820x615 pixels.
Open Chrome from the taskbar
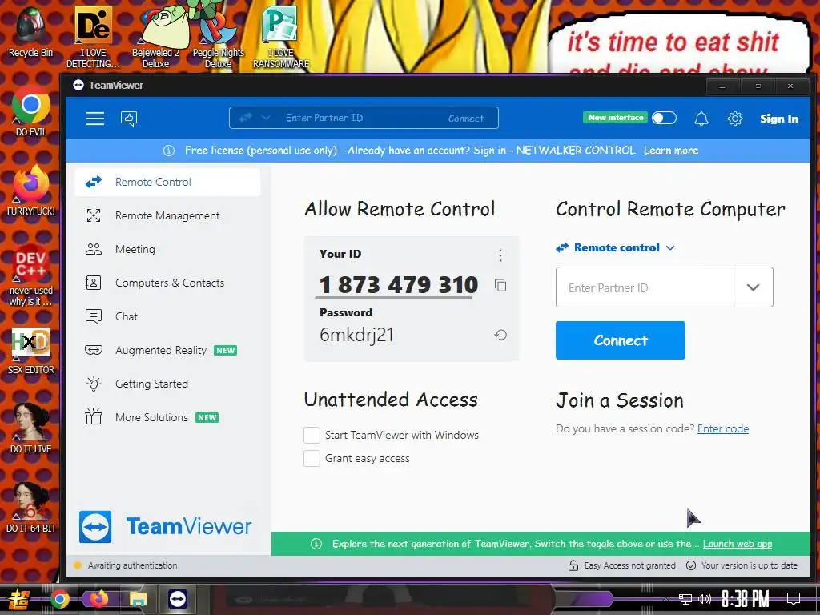(x=59, y=599)
